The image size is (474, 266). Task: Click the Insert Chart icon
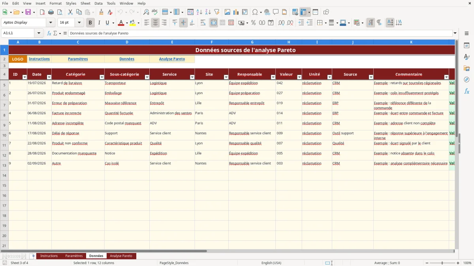pyautogui.click(x=236, y=12)
